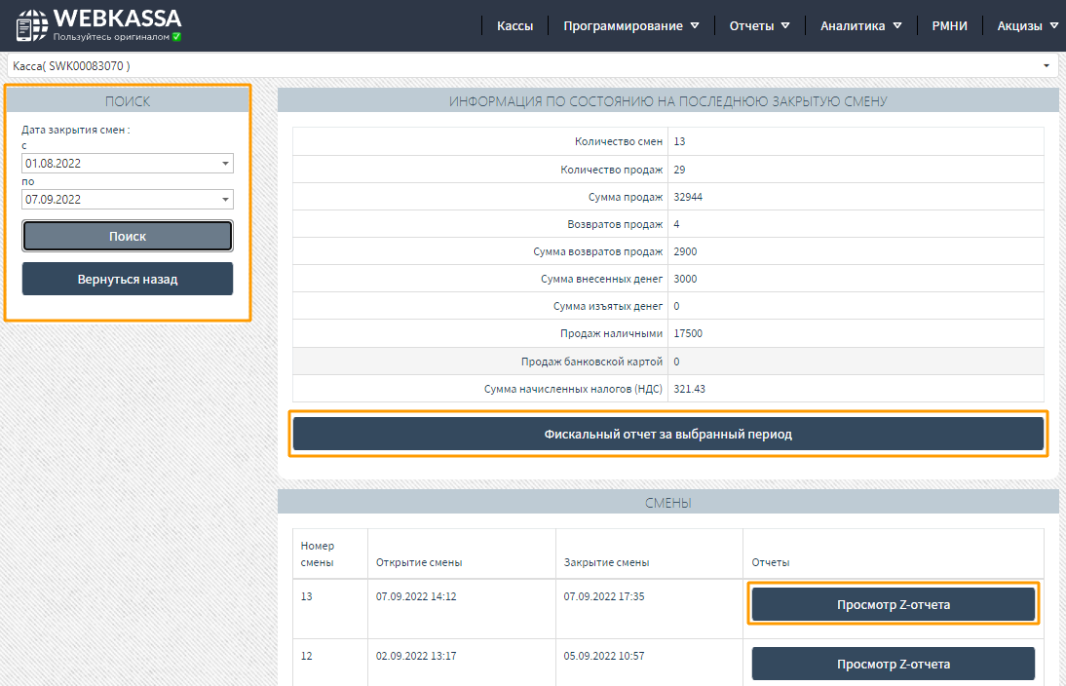Expand the Касса SWK00083070 selector

(532, 66)
